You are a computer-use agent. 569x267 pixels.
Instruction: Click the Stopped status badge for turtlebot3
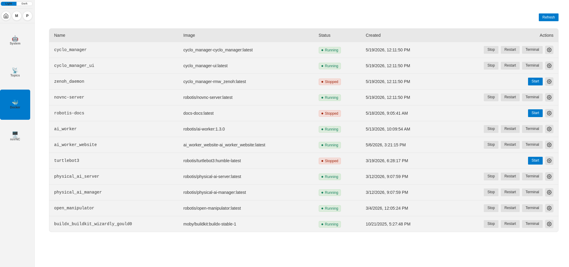coord(329,161)
